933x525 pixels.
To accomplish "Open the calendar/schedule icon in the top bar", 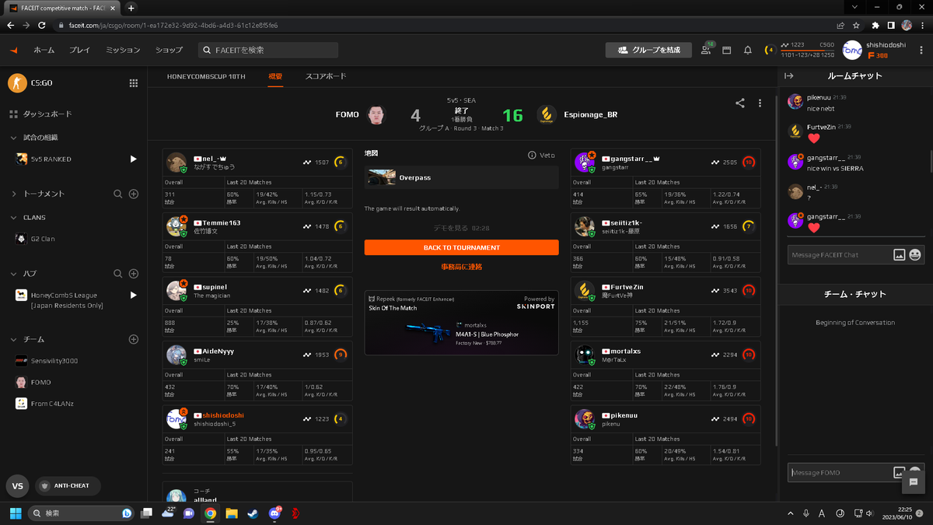I will tap(727, 51).
